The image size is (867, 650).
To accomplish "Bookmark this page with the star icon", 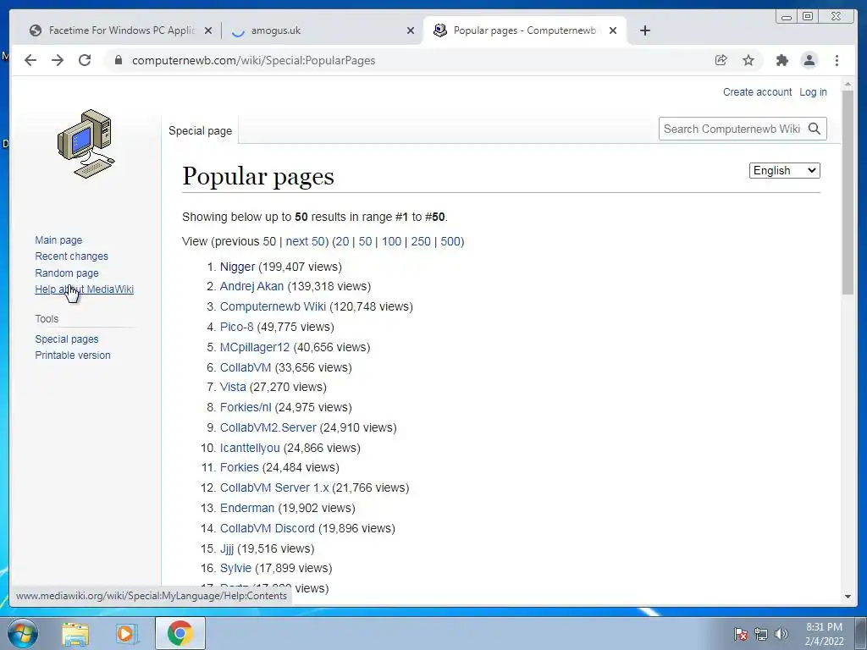I will click(x=748, y=60).
